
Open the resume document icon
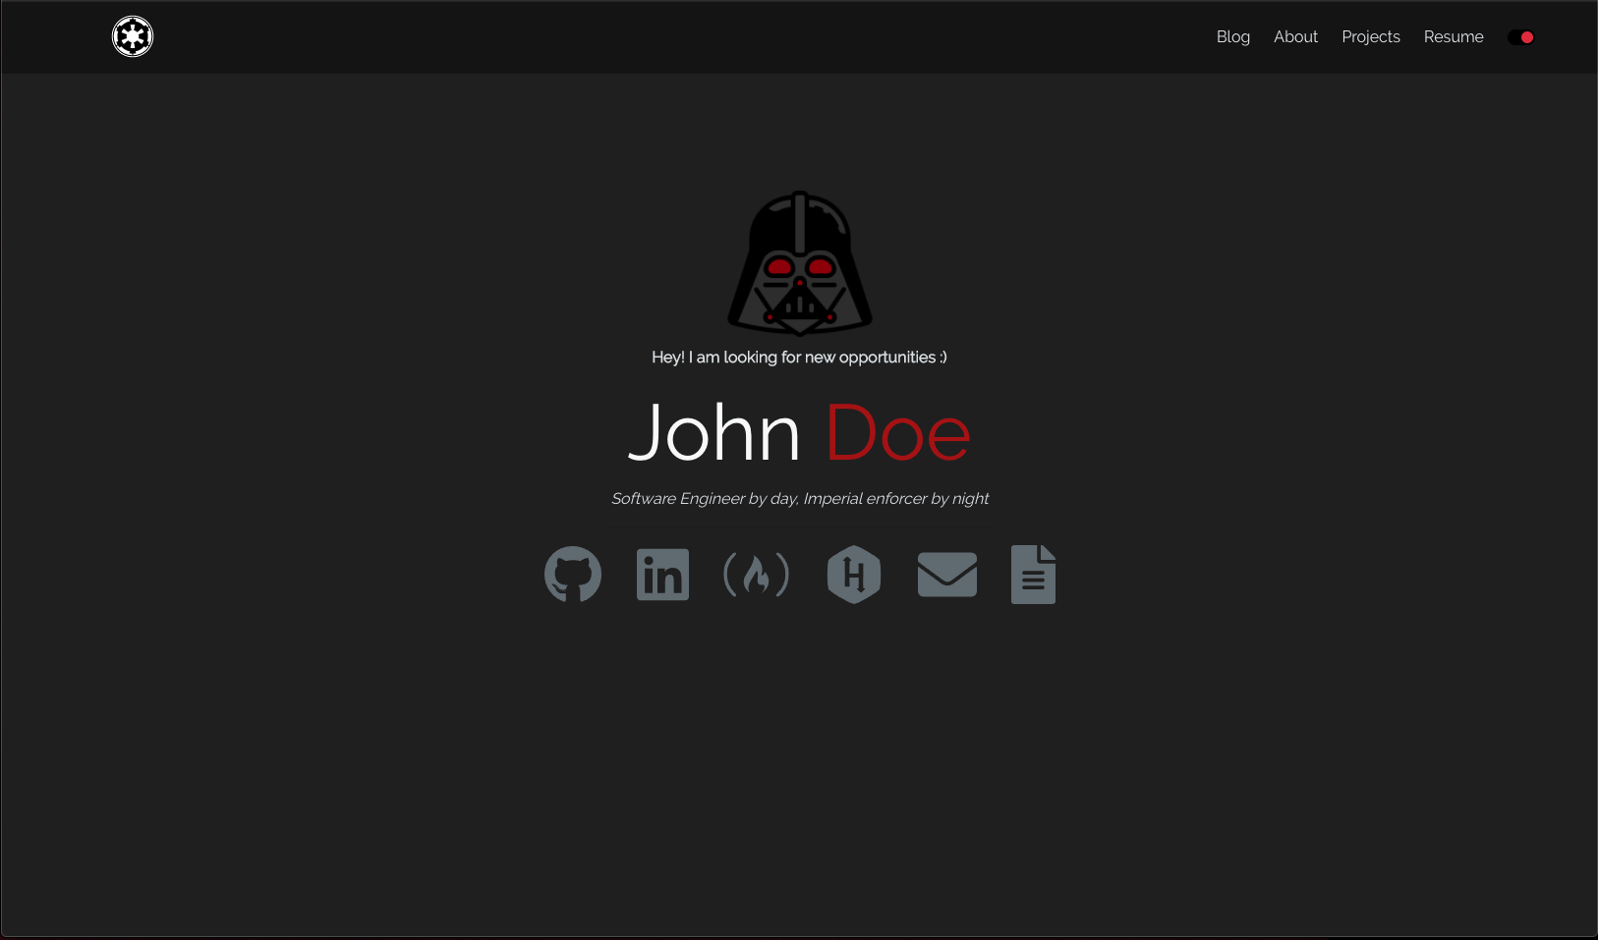tap(1033, 575)
